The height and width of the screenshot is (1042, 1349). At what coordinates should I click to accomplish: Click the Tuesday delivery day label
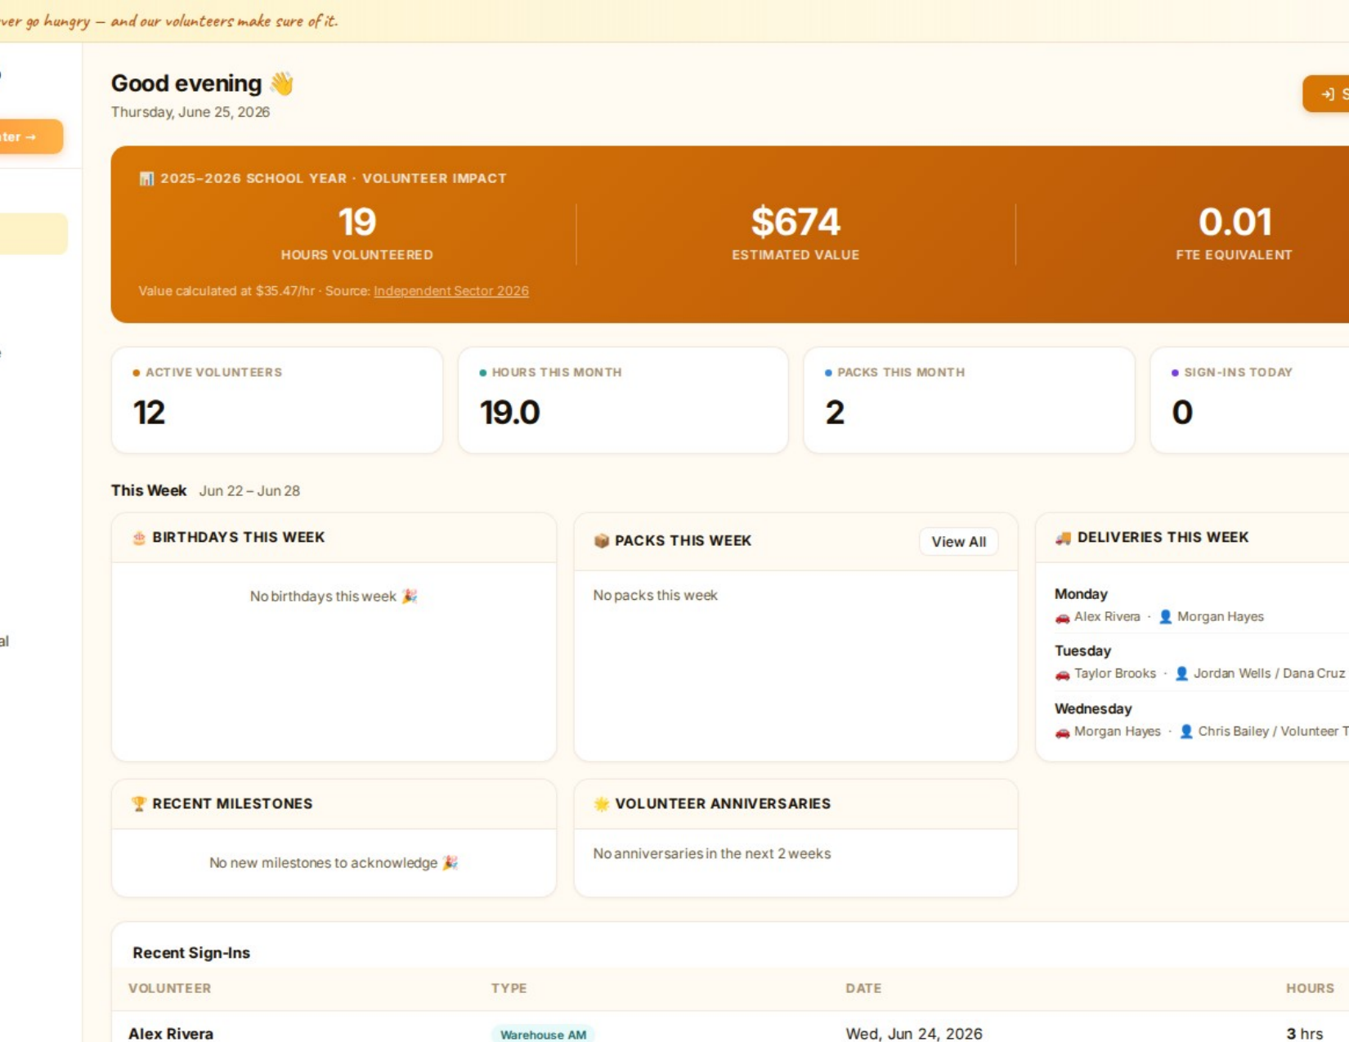click(x=1082, y=651)
